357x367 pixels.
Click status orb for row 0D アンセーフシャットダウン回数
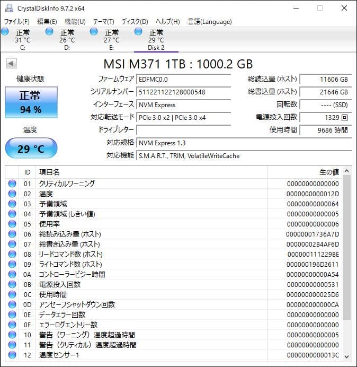12,304
